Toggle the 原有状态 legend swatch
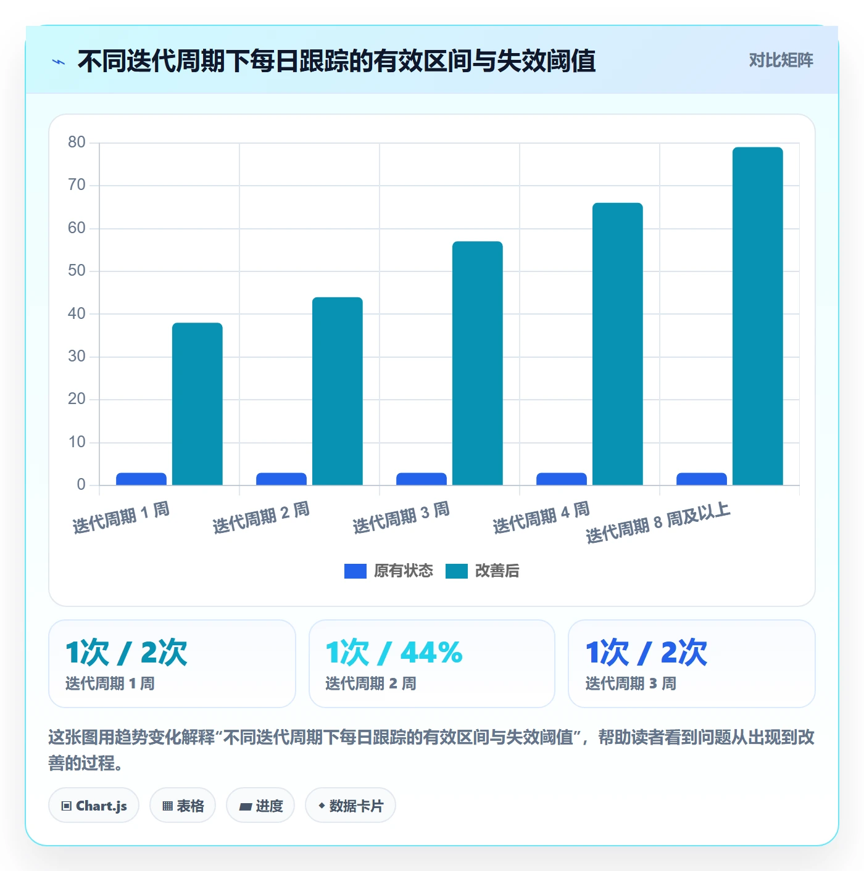864x871 pixels. point(355,571)
